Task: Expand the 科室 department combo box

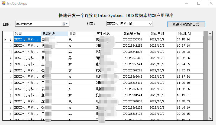Action: pyautogui.click(x=151, y=24)
